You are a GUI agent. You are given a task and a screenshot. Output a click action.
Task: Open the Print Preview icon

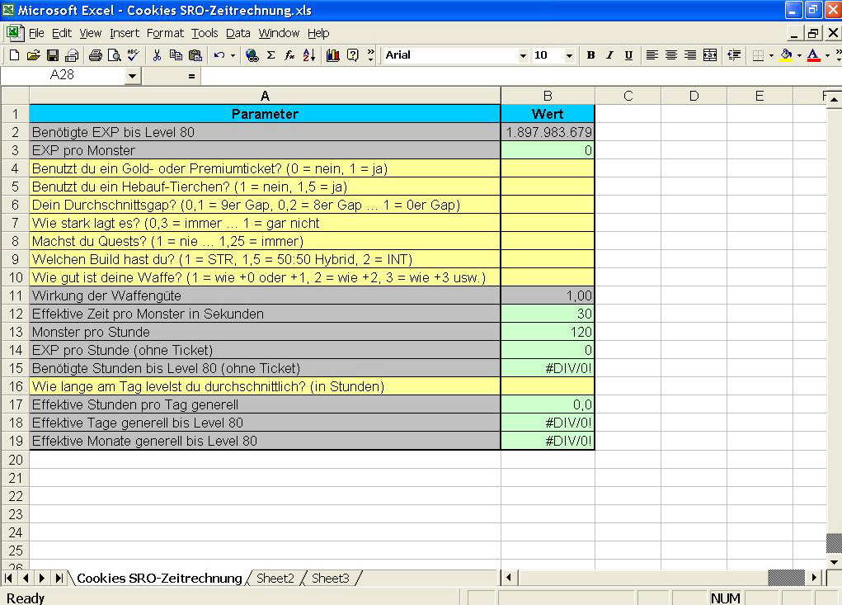click(x=114, y=55)
